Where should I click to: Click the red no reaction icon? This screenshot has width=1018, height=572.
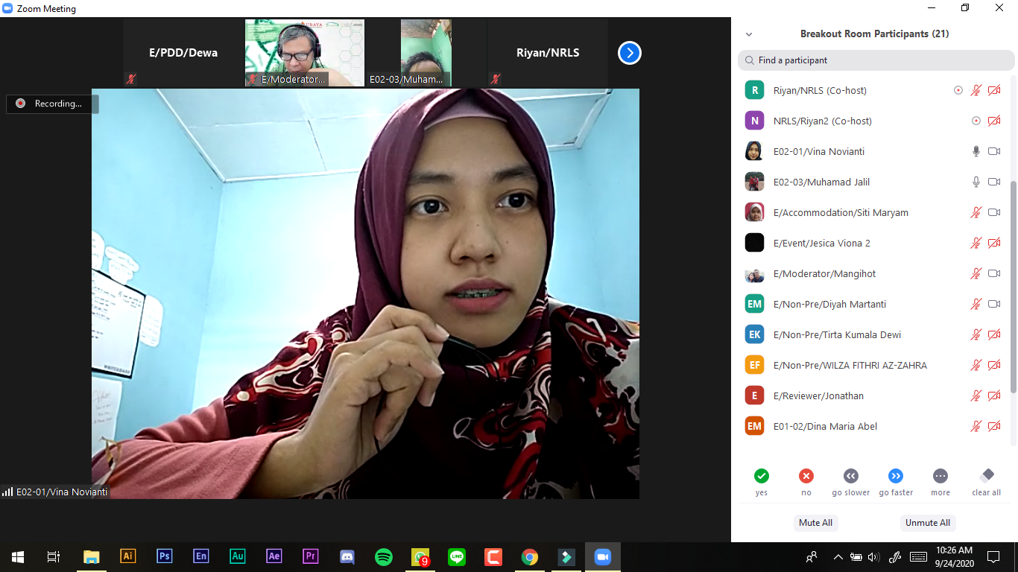pos(806,476)
